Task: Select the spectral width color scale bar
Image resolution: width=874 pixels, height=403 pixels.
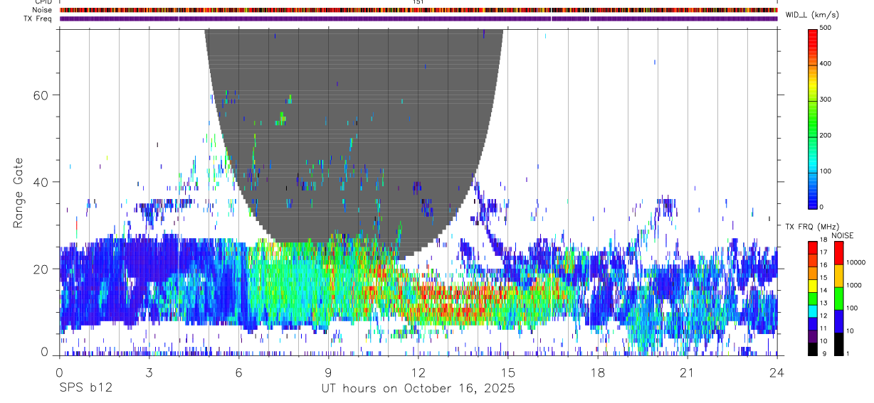Action: pos(813,118)
